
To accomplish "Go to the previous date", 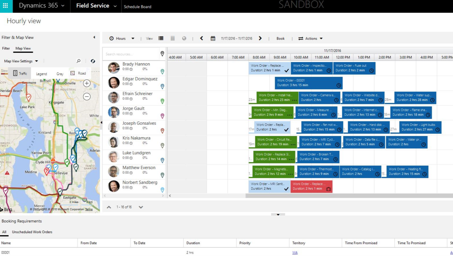I will 201,38.
